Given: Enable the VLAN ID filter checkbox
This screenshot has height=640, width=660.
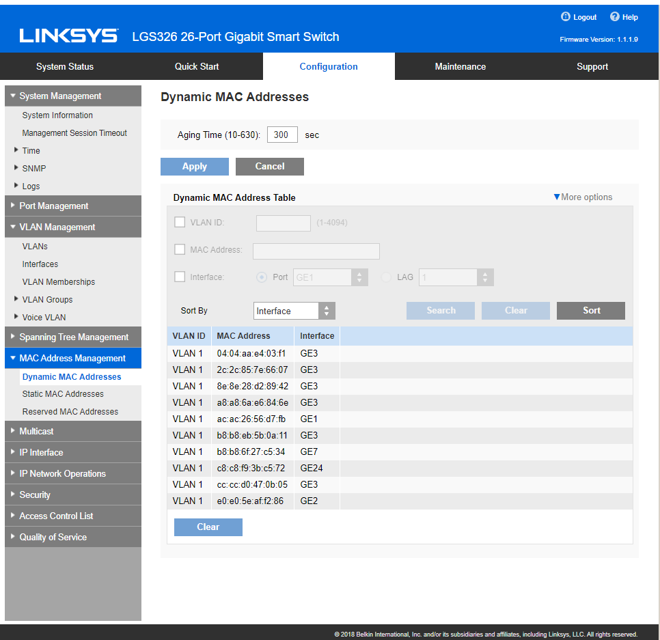Looking at the screenshot, I should pos(180,222).
